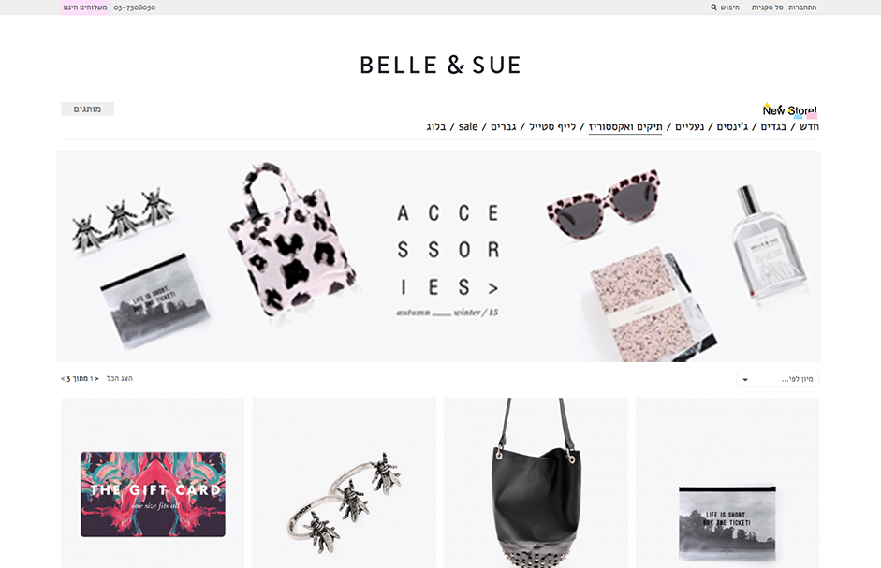The image size is (881, 568).
Task: Open the sale menu item
Action: pos(468,126)
